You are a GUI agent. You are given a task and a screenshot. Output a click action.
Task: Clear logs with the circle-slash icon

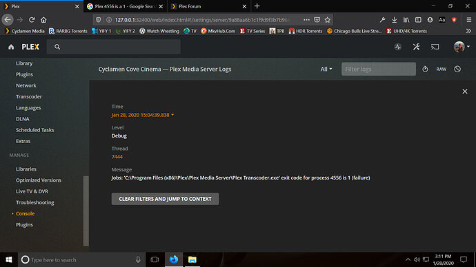457,69
